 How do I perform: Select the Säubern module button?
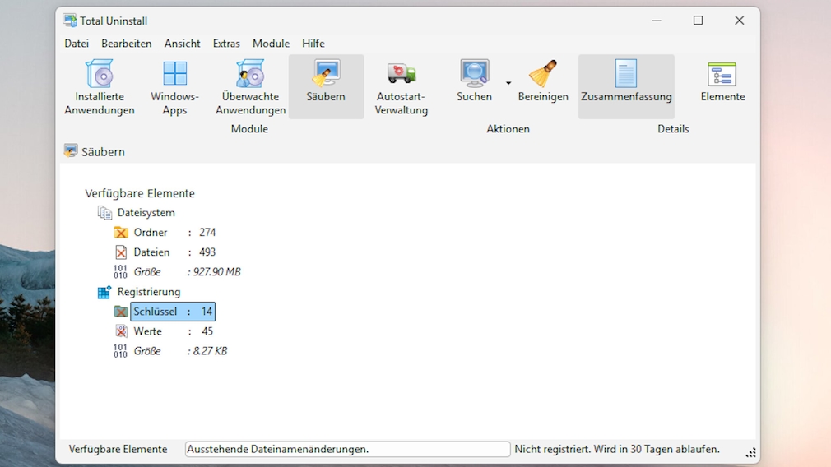326,87
